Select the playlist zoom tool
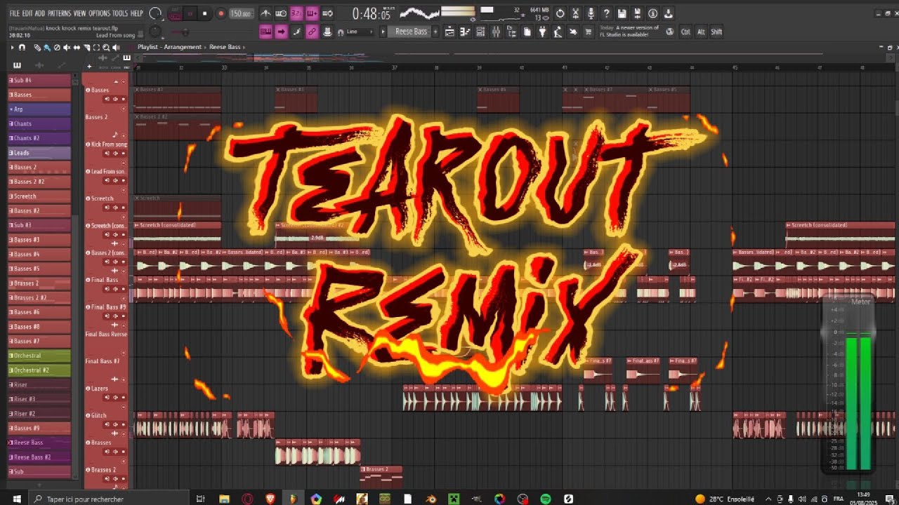 [x=106, y=47]
